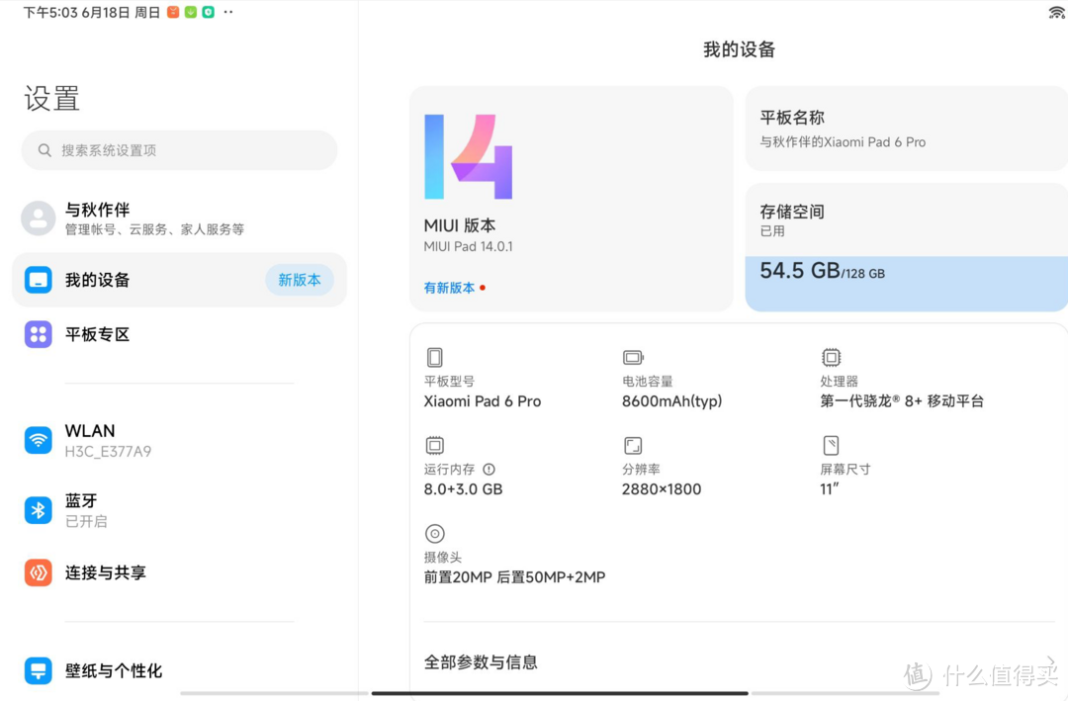Viewport: 1068px width, 701px height.
Task: Click the 8.0+3.0 GB memory value
Action: pyautogui.click(x=463, y=489)
